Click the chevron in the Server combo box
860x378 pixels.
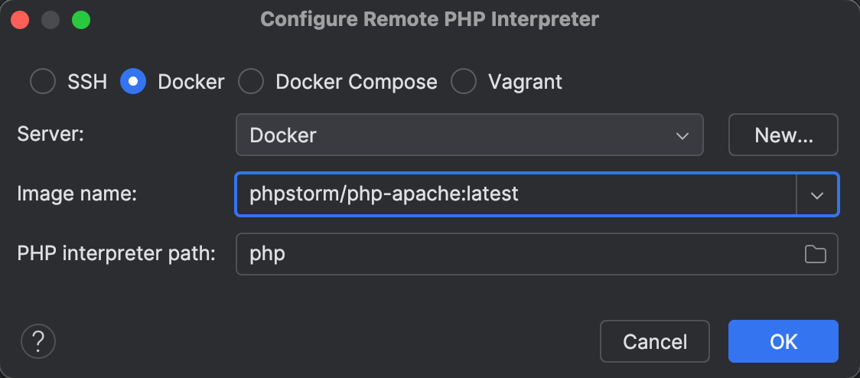[682, 135]
